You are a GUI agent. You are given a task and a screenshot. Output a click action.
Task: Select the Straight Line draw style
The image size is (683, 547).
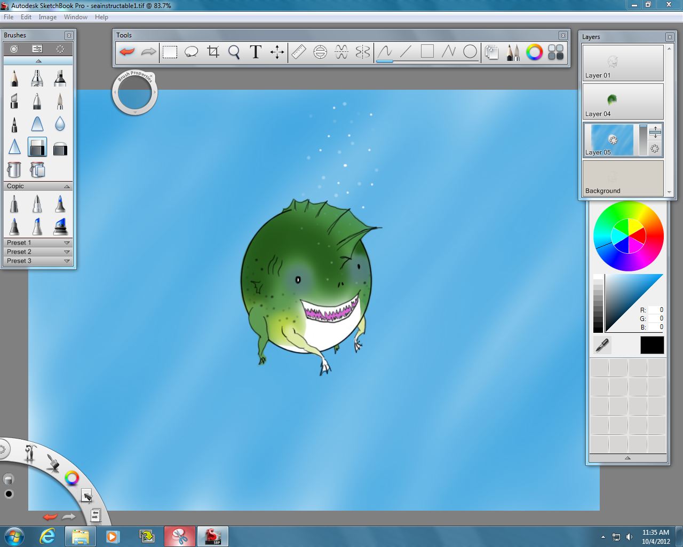click(406, 52)
